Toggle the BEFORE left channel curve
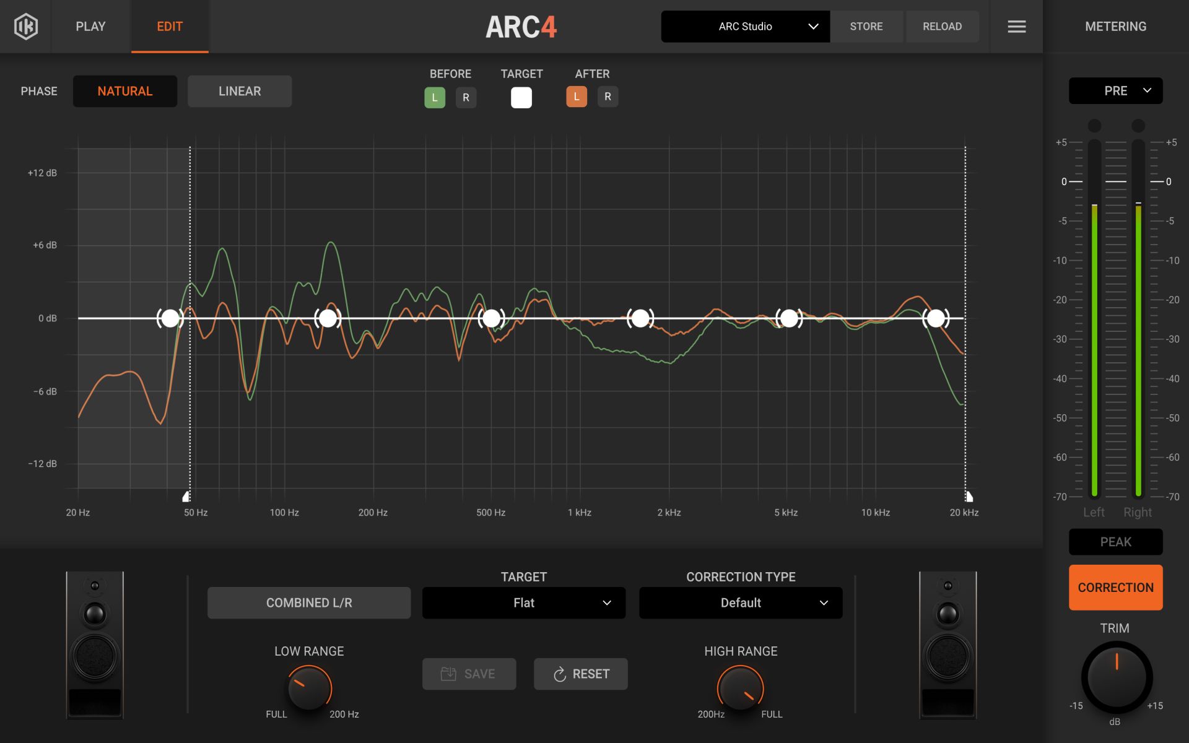 tap(435, 97)
